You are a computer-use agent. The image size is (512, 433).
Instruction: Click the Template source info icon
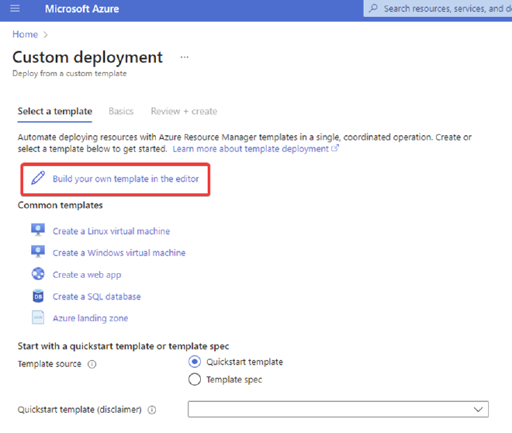pos(92,364)
